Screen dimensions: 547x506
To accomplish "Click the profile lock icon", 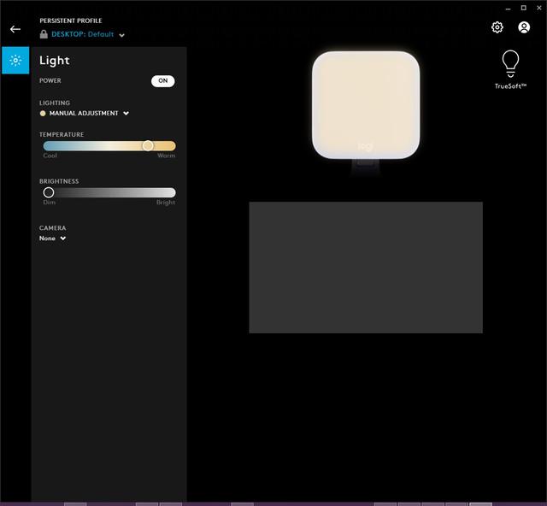I will (x=44, y=34).
